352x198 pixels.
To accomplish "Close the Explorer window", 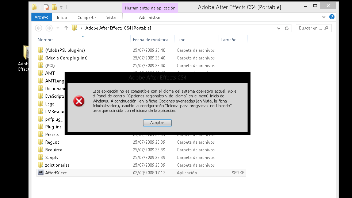I will [x=328, y=6].
